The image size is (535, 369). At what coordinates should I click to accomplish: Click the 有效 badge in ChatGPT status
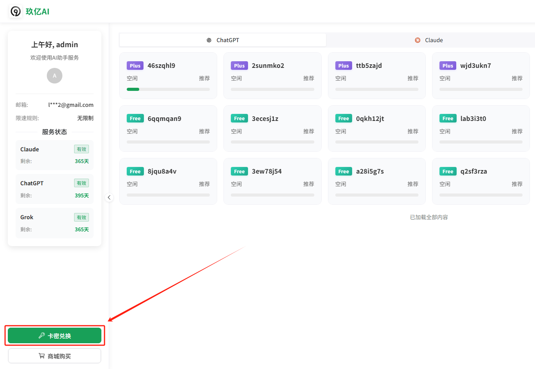81,183
